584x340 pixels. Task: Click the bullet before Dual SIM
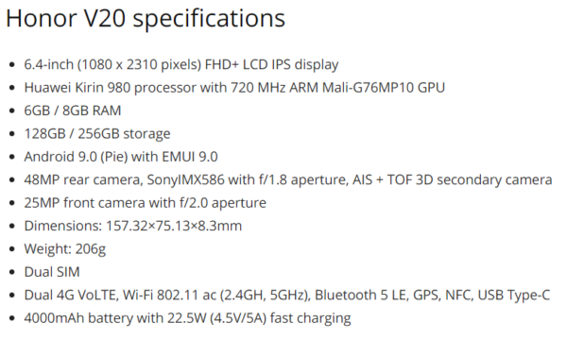pos(12,273)
